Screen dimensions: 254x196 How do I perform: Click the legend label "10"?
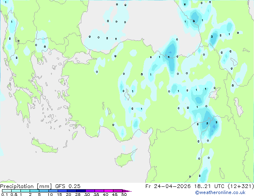coord(50,194)
